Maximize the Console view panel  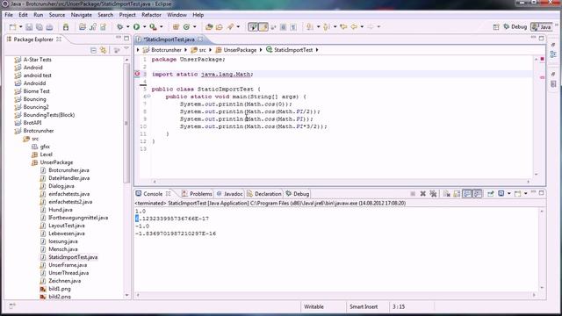coord(541,193)
